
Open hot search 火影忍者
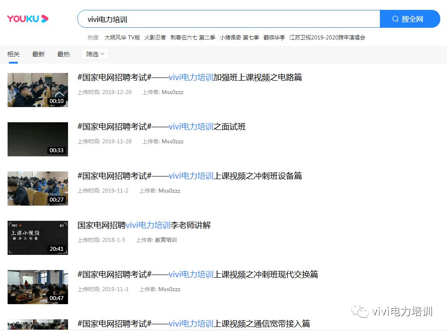pos(155,37)
